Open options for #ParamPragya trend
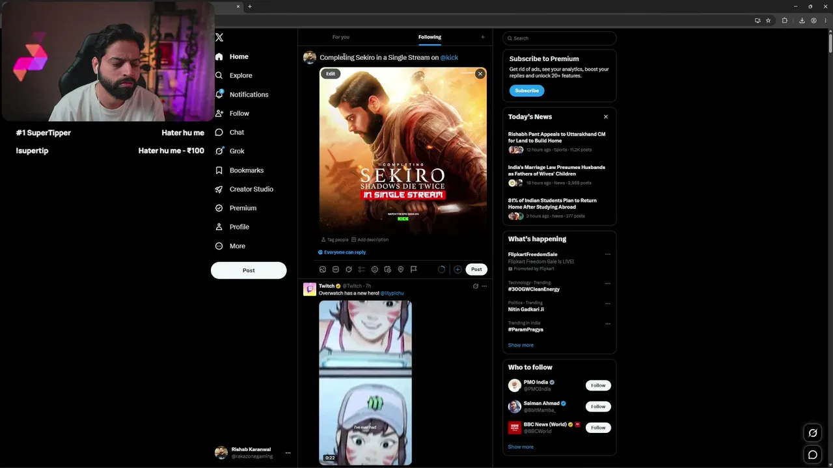This screenshot has height=468, width=833. coord(608,324)
